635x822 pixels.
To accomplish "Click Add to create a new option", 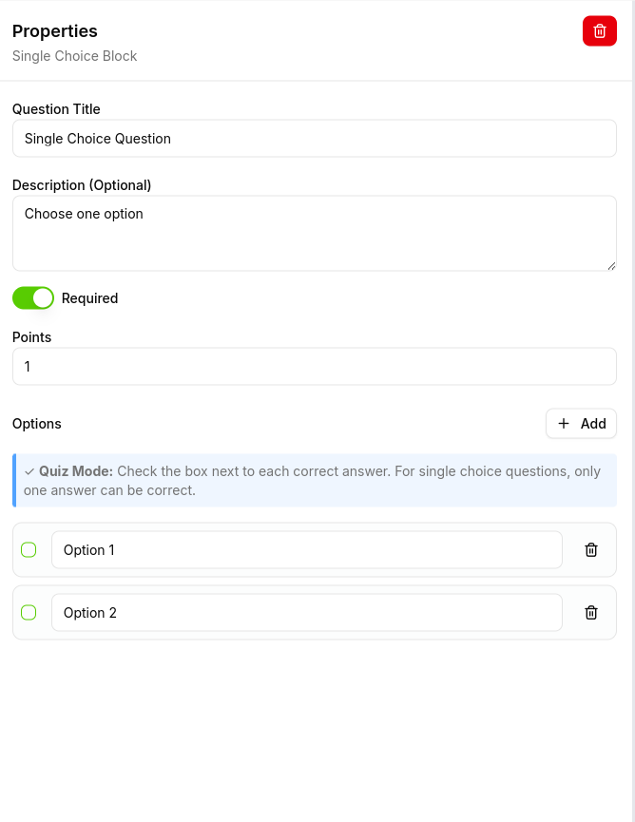I will click(581, 423).
